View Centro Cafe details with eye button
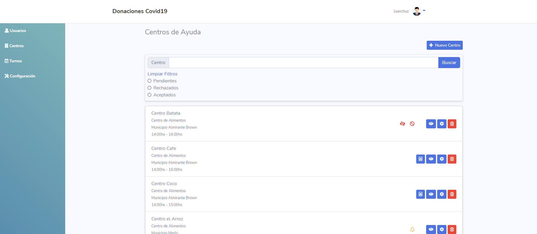Image resolution: width=537 pixels, height=234 pixels. 431,159
